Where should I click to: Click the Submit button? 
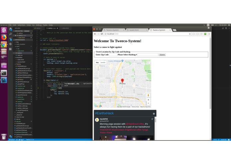click(x=162, y=55)
